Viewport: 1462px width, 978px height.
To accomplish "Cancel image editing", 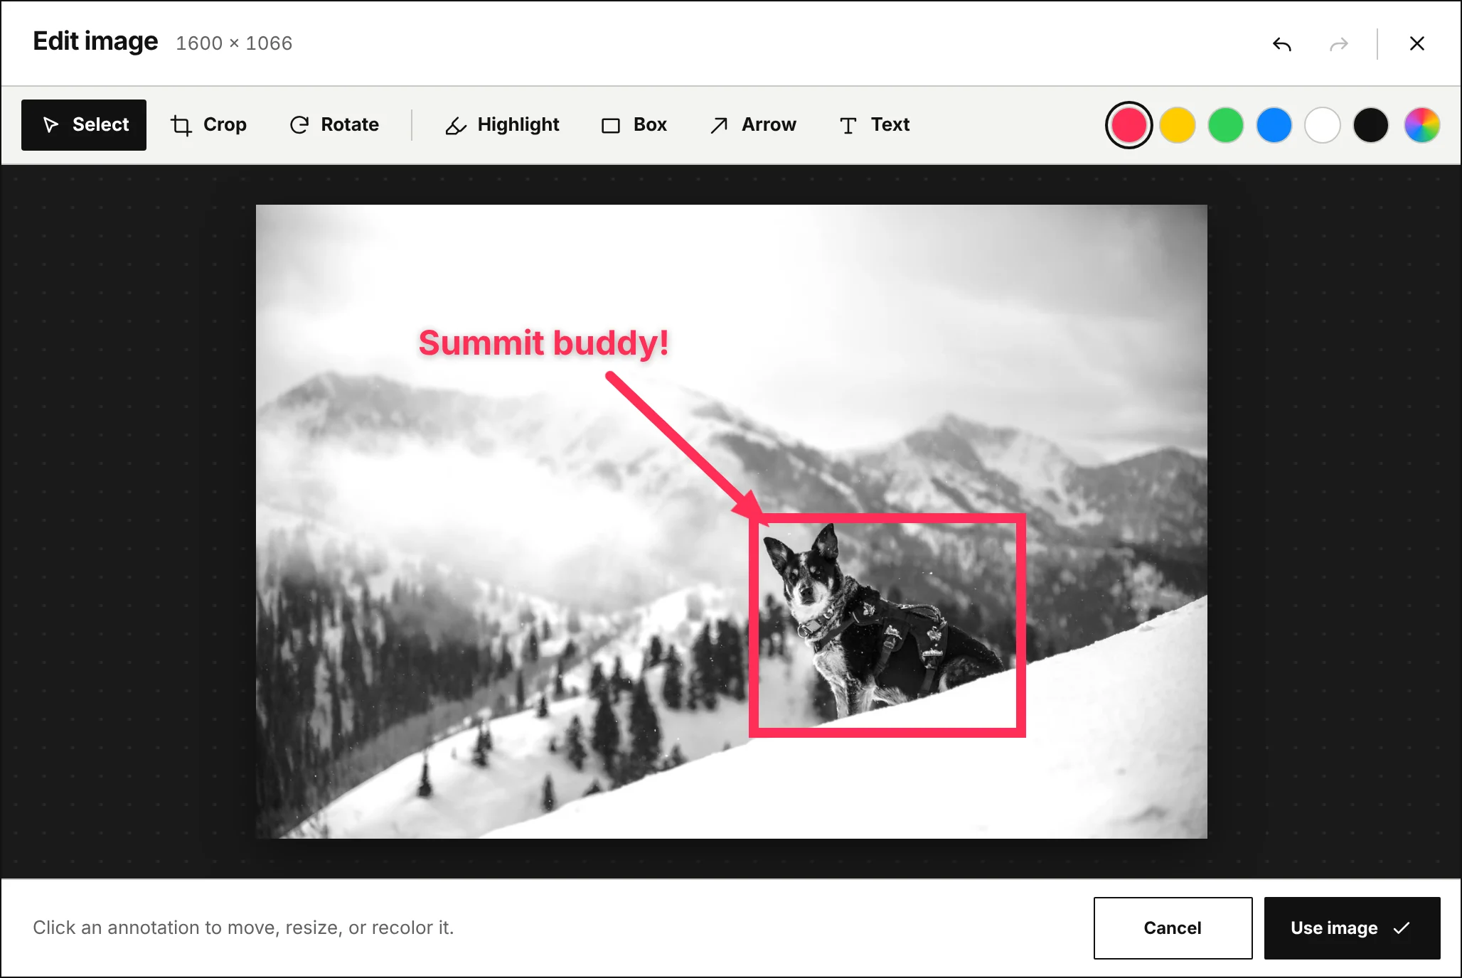I will pyautogui.click(x=1173, y=928).
